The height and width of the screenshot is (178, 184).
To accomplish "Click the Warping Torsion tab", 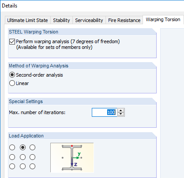I will coord(163,19).
